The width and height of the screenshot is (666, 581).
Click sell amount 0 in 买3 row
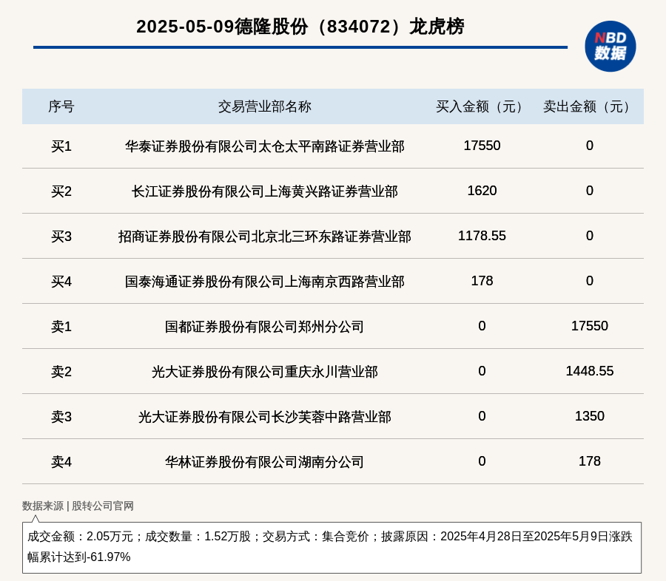(x=590, y=236)
